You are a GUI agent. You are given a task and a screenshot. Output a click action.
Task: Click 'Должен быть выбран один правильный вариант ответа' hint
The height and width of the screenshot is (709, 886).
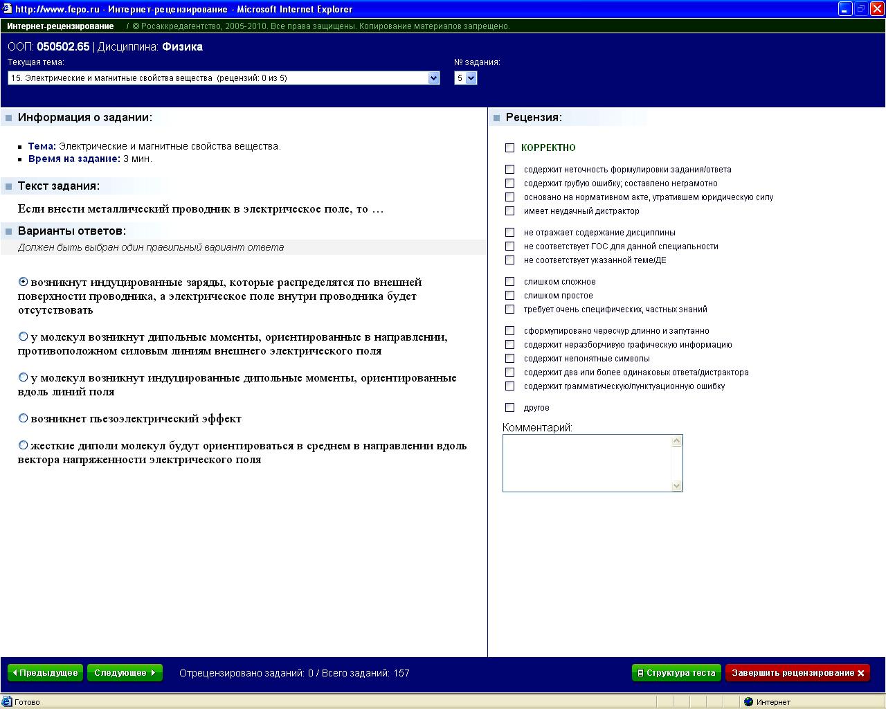pyautogui.click(x=151, y=247)
